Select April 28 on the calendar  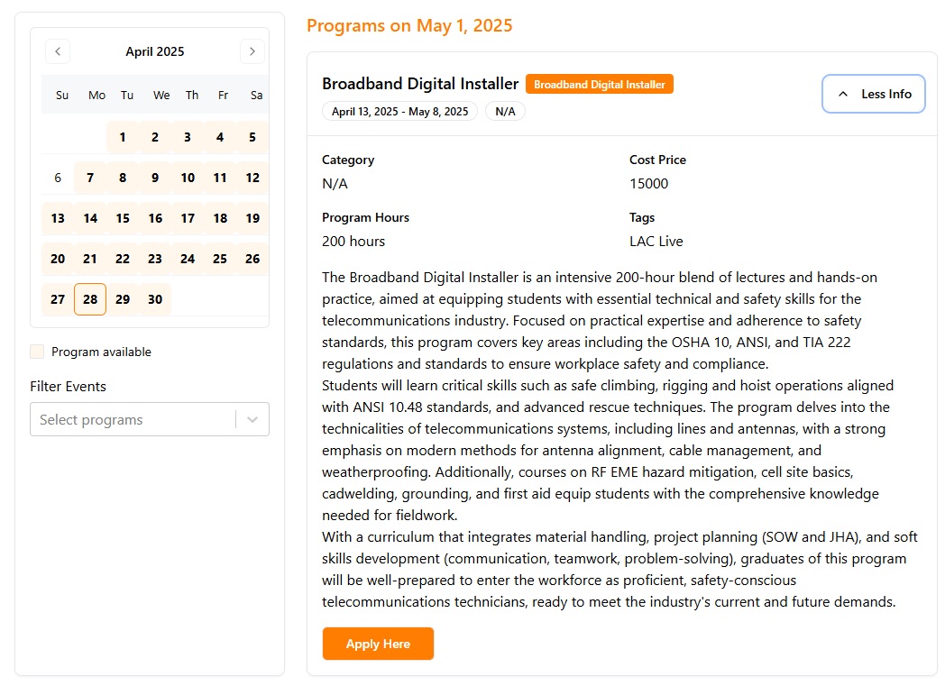[89, 299]
